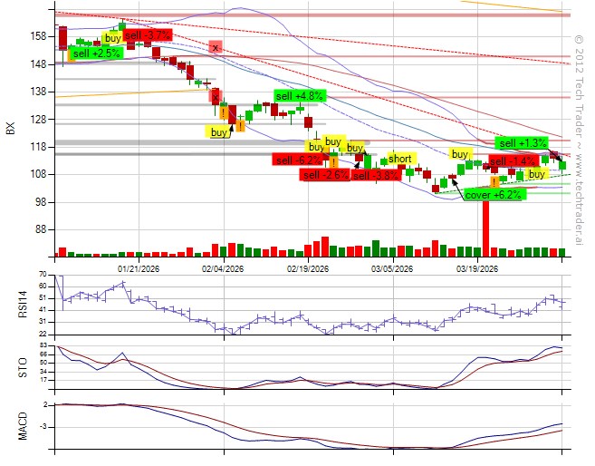Click the BX ticker axis label

coord(11,128)
